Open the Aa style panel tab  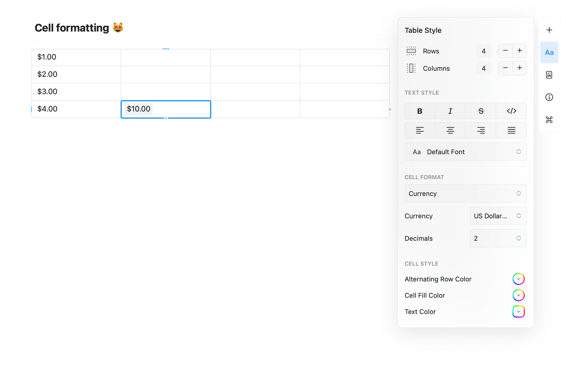pos(549,52)
